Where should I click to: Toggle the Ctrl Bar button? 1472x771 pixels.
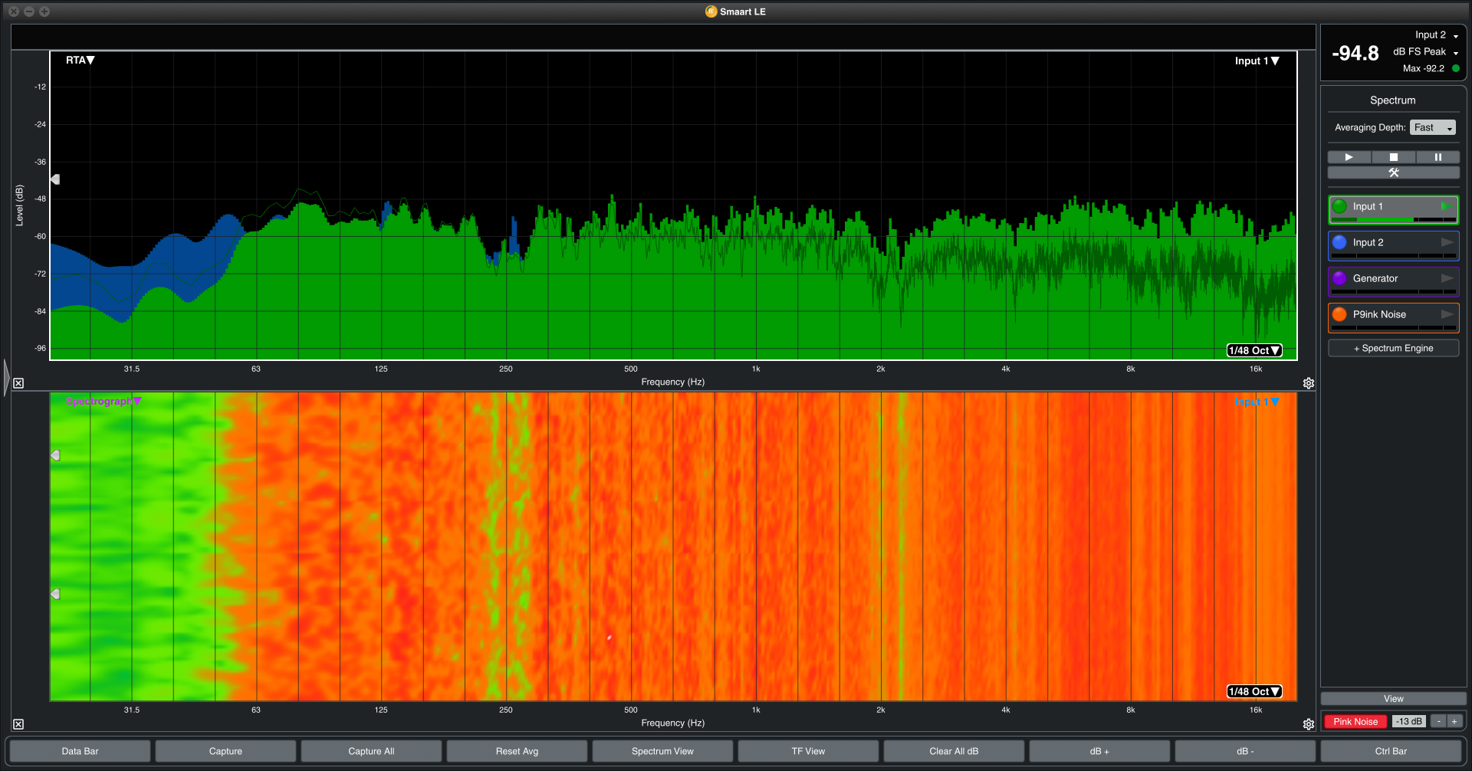(1391, 751)
